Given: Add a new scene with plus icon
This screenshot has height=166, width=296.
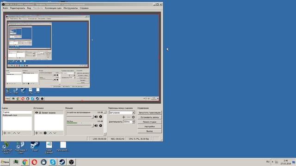Looking at the screenshot, I should coord(5,133).
